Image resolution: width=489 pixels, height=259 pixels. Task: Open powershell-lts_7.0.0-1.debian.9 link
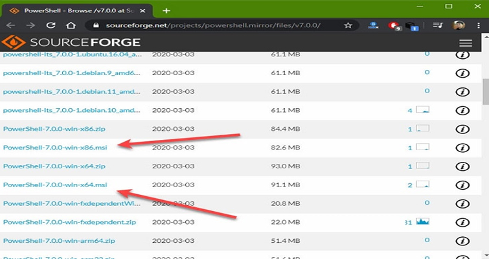click(x=72, y=73)
